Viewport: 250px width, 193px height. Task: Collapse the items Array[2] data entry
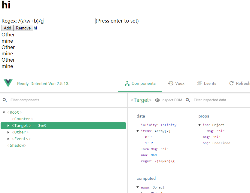click(138, 131)
